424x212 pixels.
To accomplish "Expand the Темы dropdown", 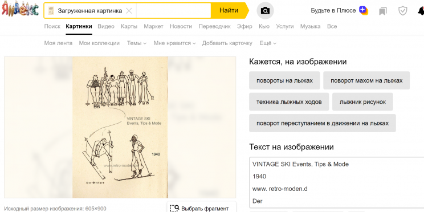I will pyautogui.click(x=137, y=43).
